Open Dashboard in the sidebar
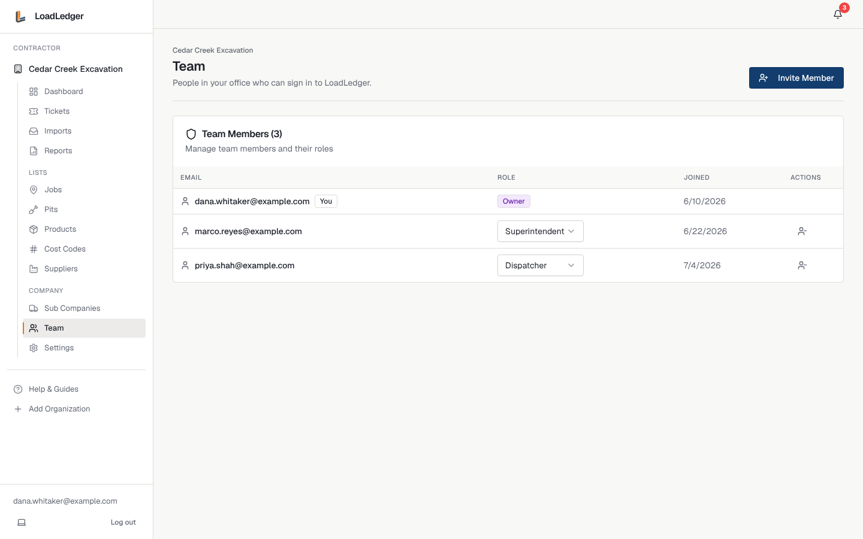This screenshot has width=863, height=539. tap(84, 92)
